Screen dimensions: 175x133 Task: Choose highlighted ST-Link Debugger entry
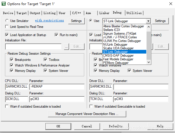pyautogui.click(x=124, y=52)
